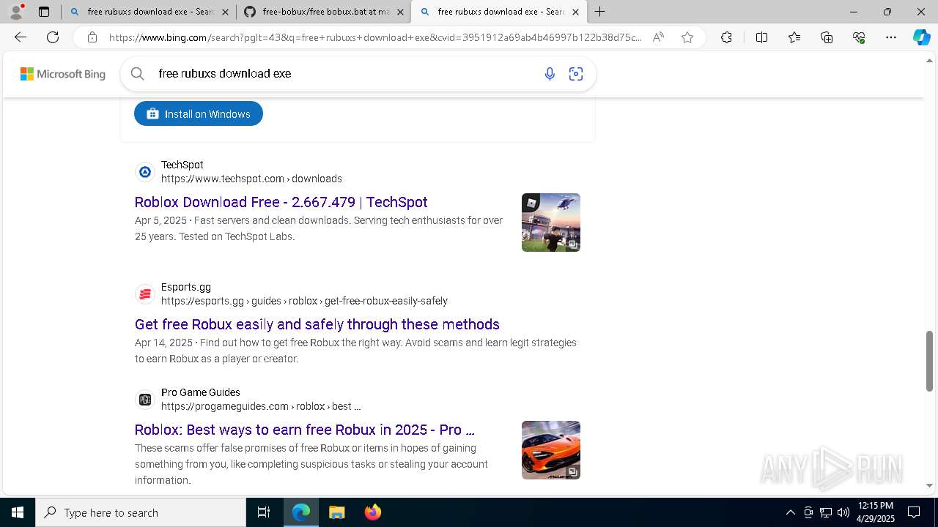This screenshot has height=527, width=938.
Task: Click the Windows taskbar search box
Action: tap(141, 512)
